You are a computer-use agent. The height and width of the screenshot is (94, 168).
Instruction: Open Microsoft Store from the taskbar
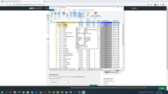[28, 92]
